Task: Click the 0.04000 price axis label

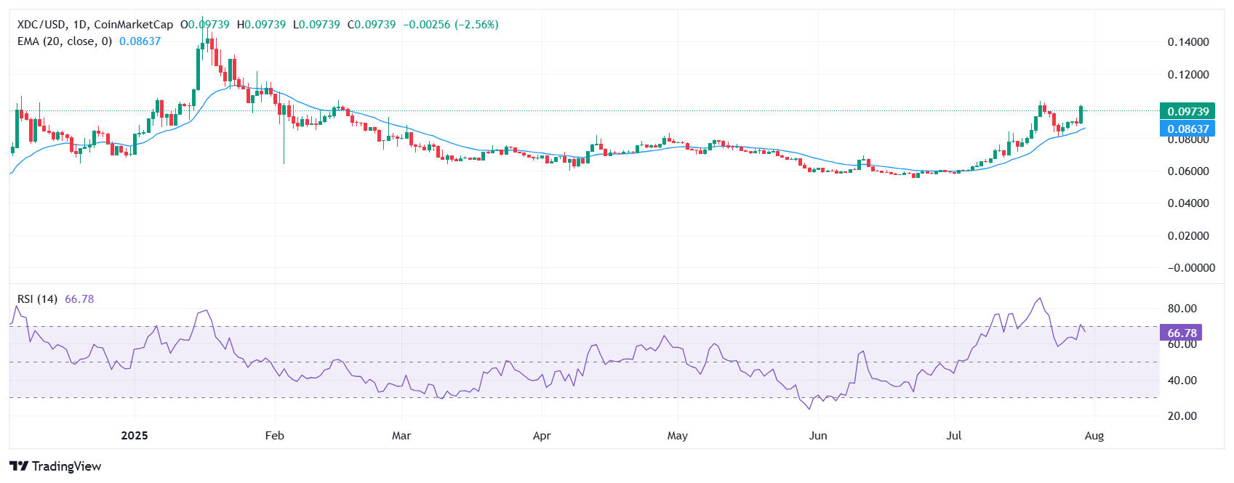Action: 1188,203
